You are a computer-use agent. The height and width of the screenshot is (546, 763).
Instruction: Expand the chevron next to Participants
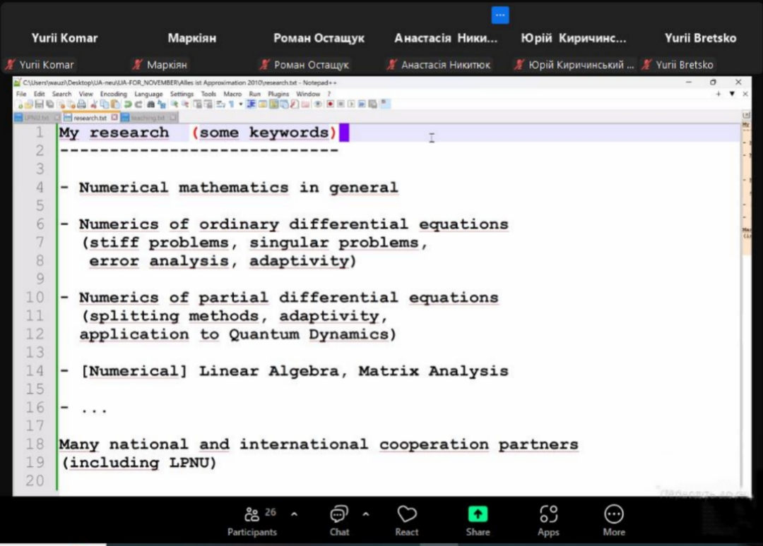click(x=295, y=514)
